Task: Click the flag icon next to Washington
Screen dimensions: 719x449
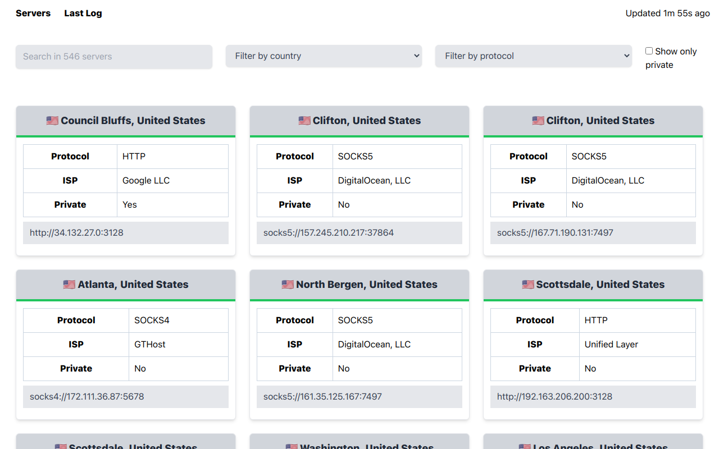Action: click(x=291, y=446)
